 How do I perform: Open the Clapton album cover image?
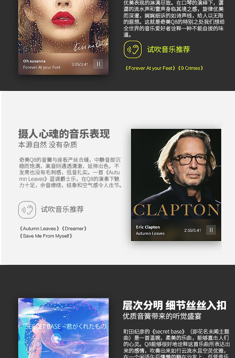point(176,174)
